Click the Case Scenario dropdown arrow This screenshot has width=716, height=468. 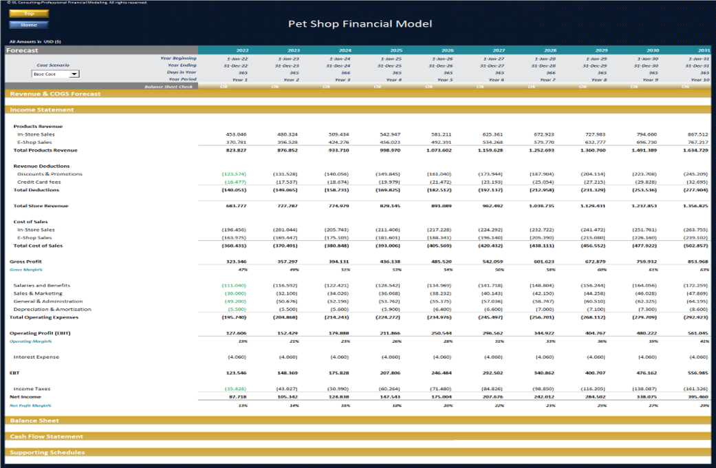click(x=74, y=74)
